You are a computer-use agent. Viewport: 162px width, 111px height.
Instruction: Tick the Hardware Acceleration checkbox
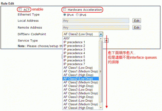tap(65, 9)
